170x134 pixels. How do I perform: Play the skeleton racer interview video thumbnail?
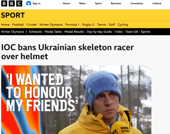pyautogui.click(x=76, y=100)
